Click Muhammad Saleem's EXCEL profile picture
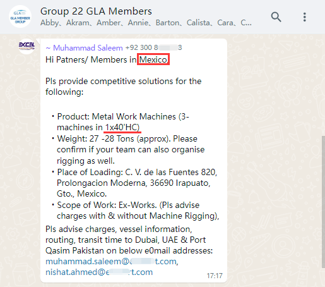Viewport: 325px width, 287px height. coord(27,46)
